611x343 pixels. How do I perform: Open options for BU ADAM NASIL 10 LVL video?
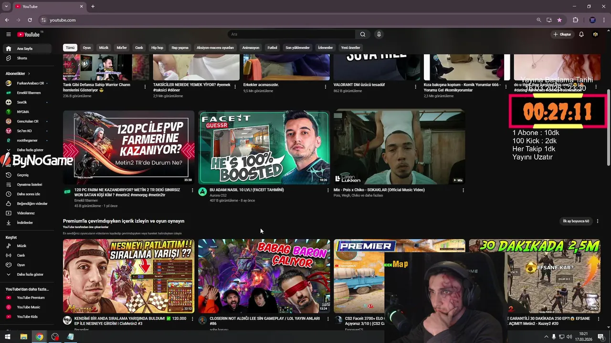tap(328, 190)
